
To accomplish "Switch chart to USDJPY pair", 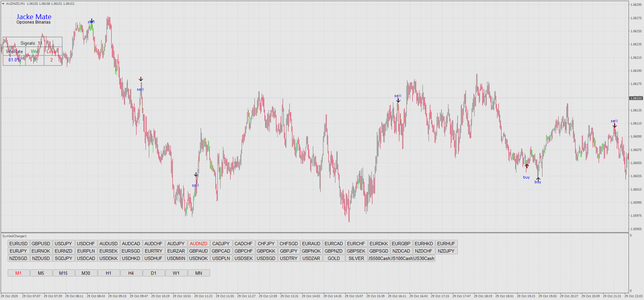I will click(x=63, y=244).
